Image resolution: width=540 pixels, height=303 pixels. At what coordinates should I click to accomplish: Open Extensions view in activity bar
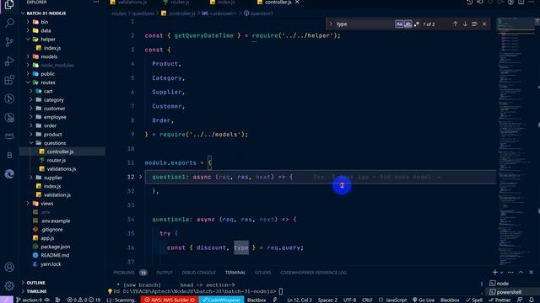(x=9, y=80)
